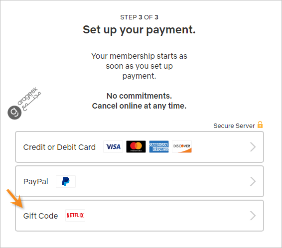Click the membership starts description text

pos(139,66)
